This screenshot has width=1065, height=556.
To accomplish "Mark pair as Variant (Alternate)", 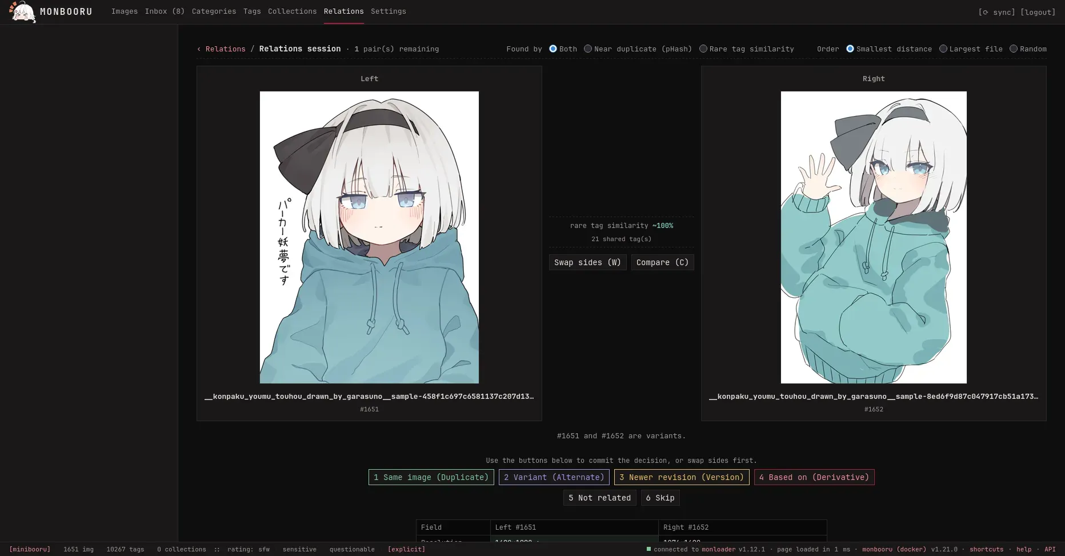I will (x=554, y=477).
